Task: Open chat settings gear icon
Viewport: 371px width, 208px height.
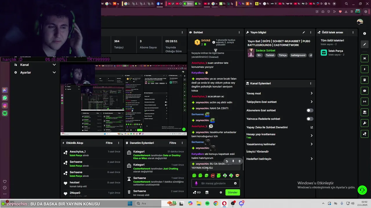Action: pyautogui.click(x=221, y=192)
